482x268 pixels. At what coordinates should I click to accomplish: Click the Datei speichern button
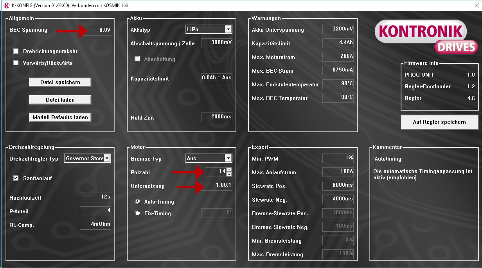click(x=60, y=82)
